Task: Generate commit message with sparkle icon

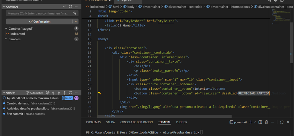Action: [x=75, y=13]
